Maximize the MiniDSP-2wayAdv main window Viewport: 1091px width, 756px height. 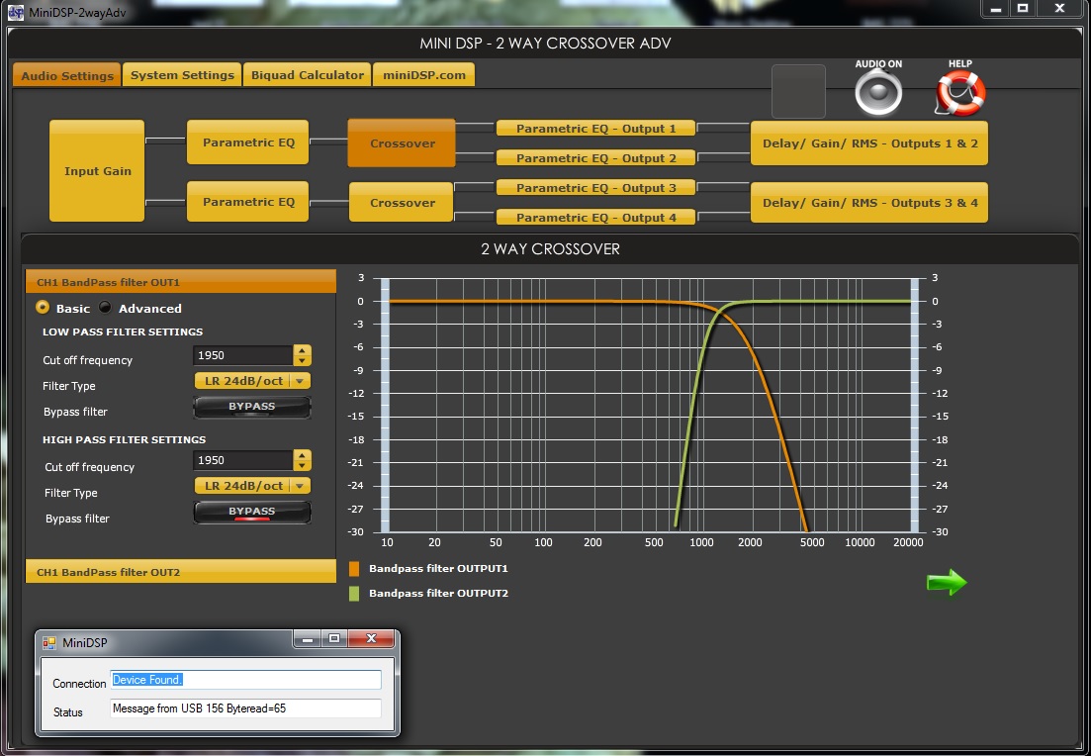pos(1023,8)
